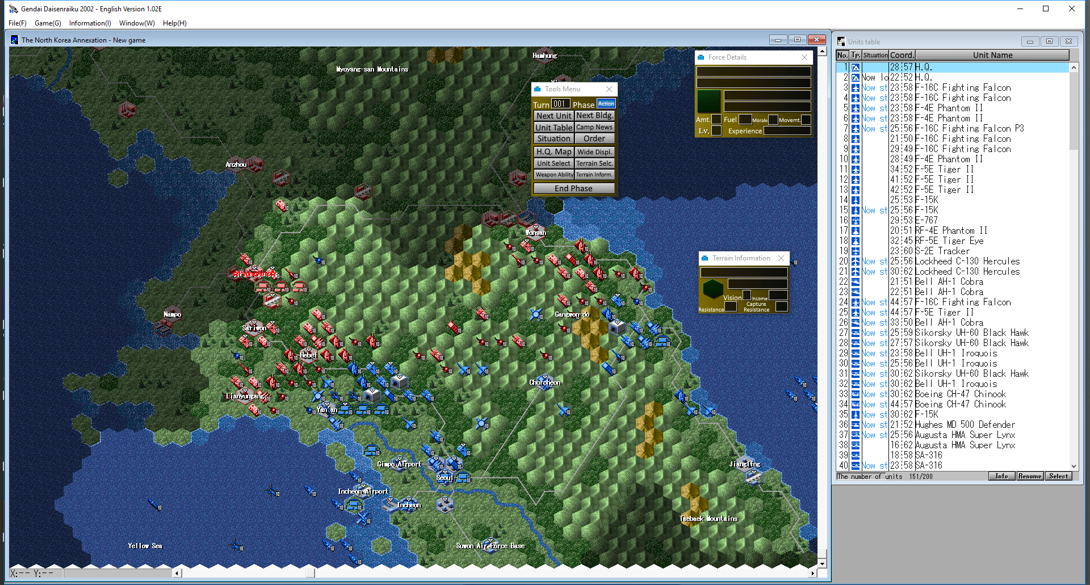Image resolution: width=1090 pixels, height=585 pixels.
Task: Click the Wonsan city hex on map
Action: [535, 230]
